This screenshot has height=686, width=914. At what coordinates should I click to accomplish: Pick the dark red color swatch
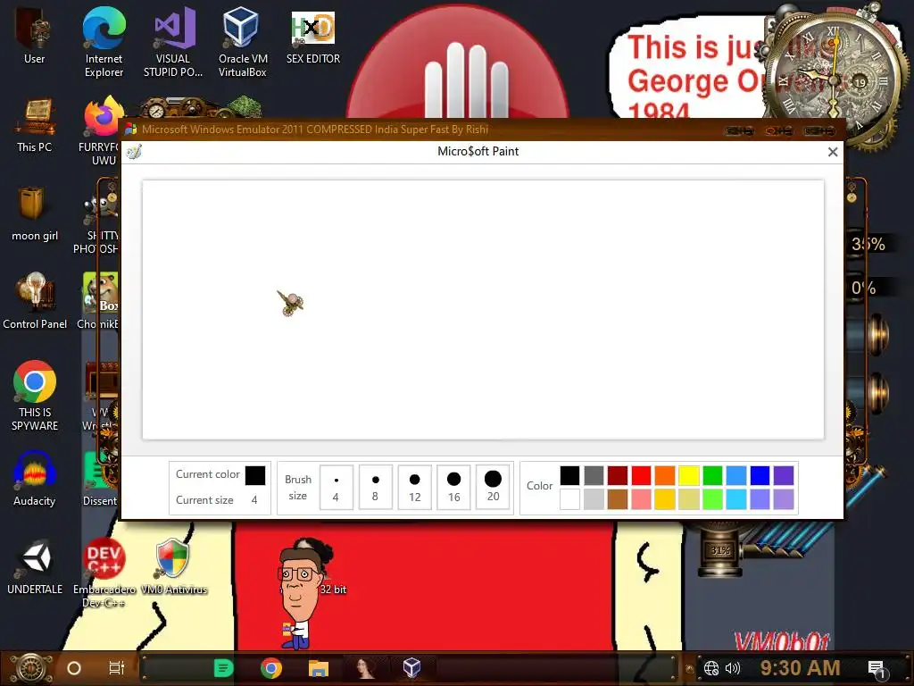click(x=618, y=475)
